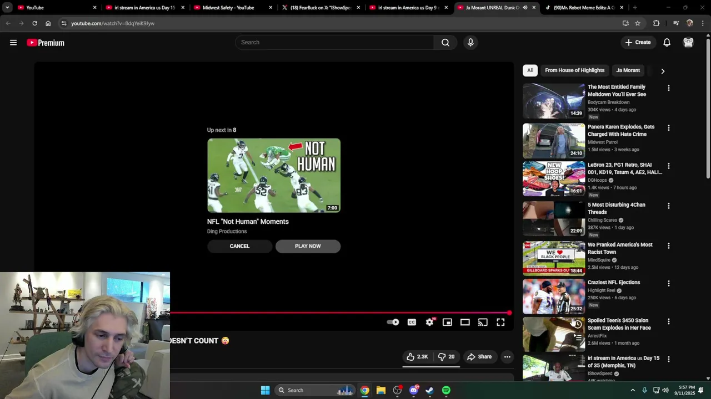Switch to the Mr. Robot Meme Edits tab
This screenshot has width=711, height=399.
click(x=584, y=8)
